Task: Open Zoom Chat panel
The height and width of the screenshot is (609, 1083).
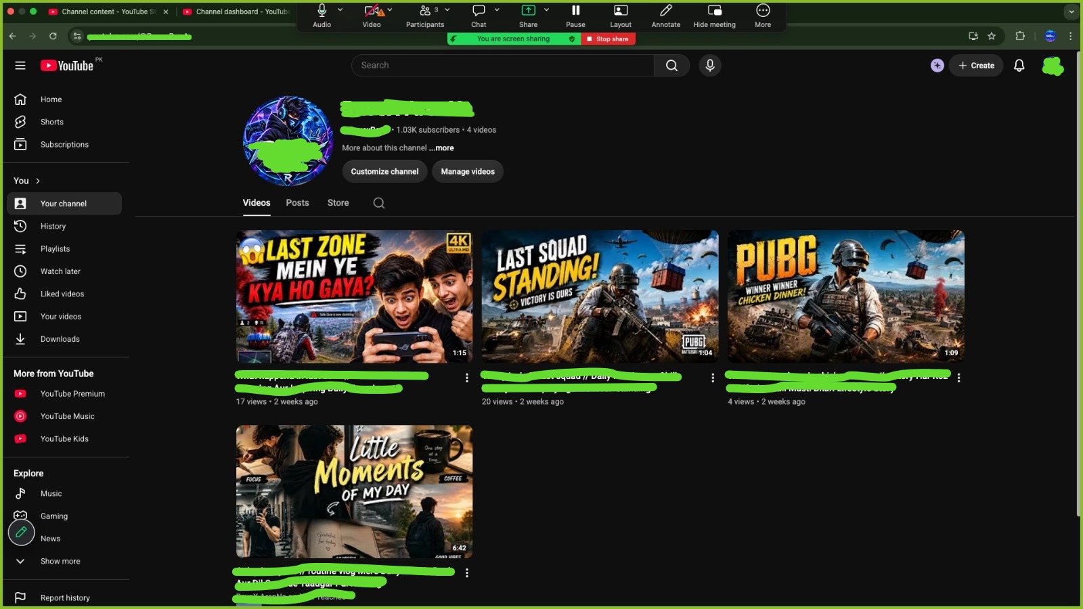Action: click(479, 16)
